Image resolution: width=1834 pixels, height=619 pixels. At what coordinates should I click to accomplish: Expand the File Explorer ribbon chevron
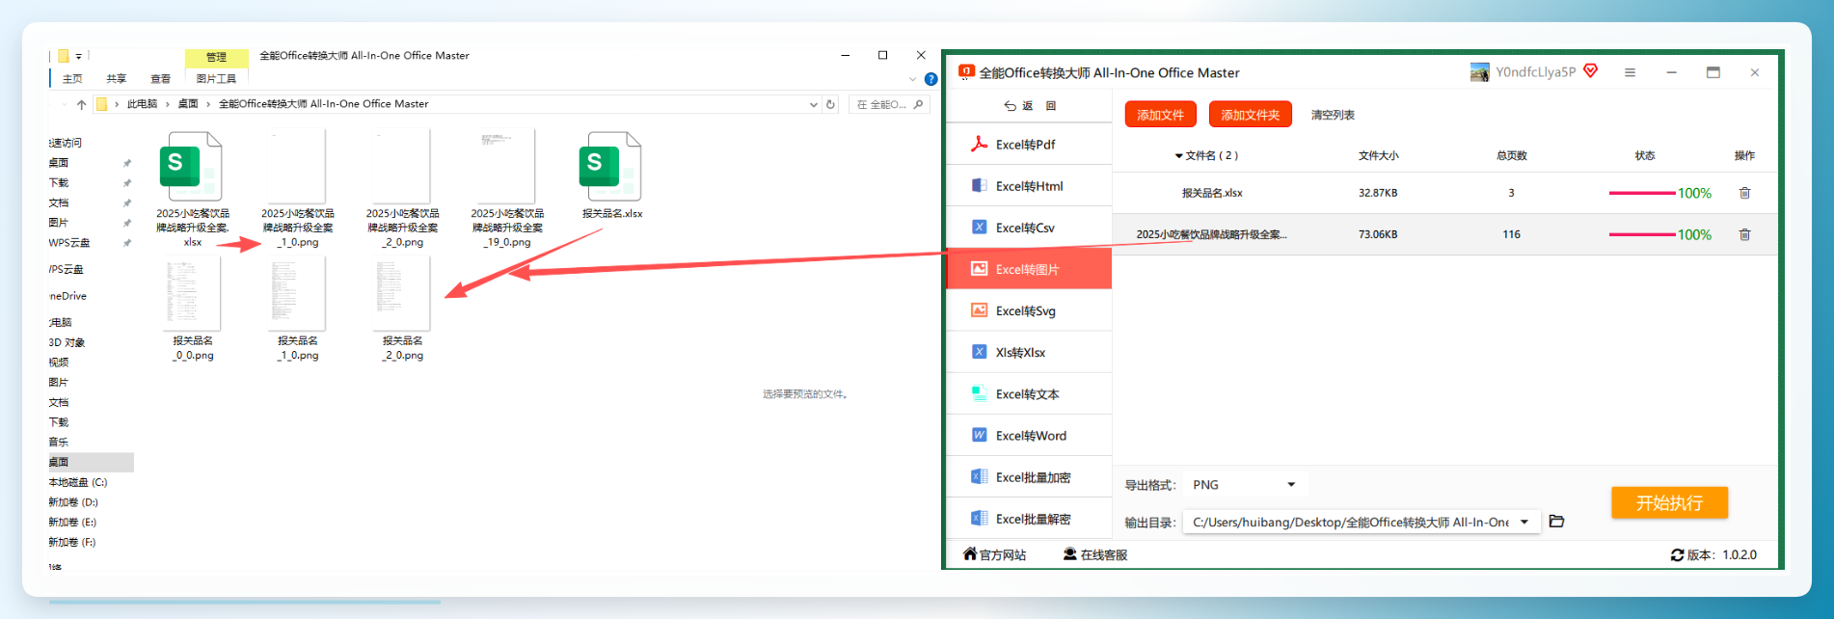pos(912,79)
